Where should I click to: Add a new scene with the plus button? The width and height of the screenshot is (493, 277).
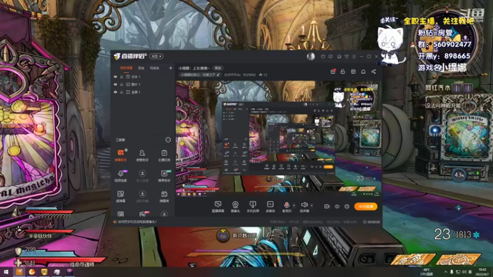pos(171,68)
